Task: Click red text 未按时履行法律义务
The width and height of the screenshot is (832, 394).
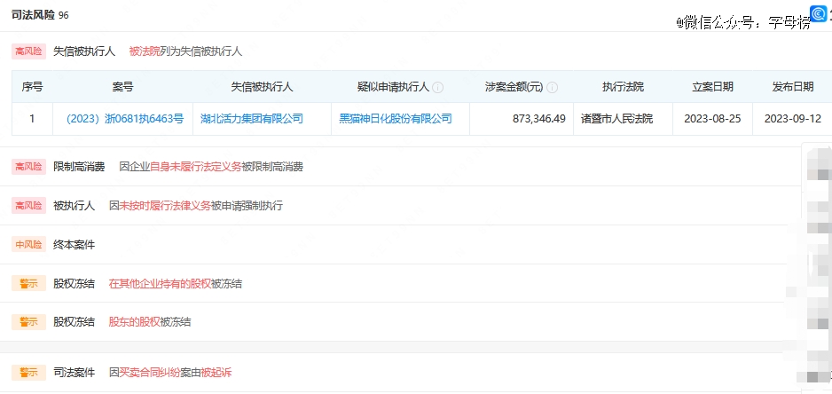Action: (165, 206)
